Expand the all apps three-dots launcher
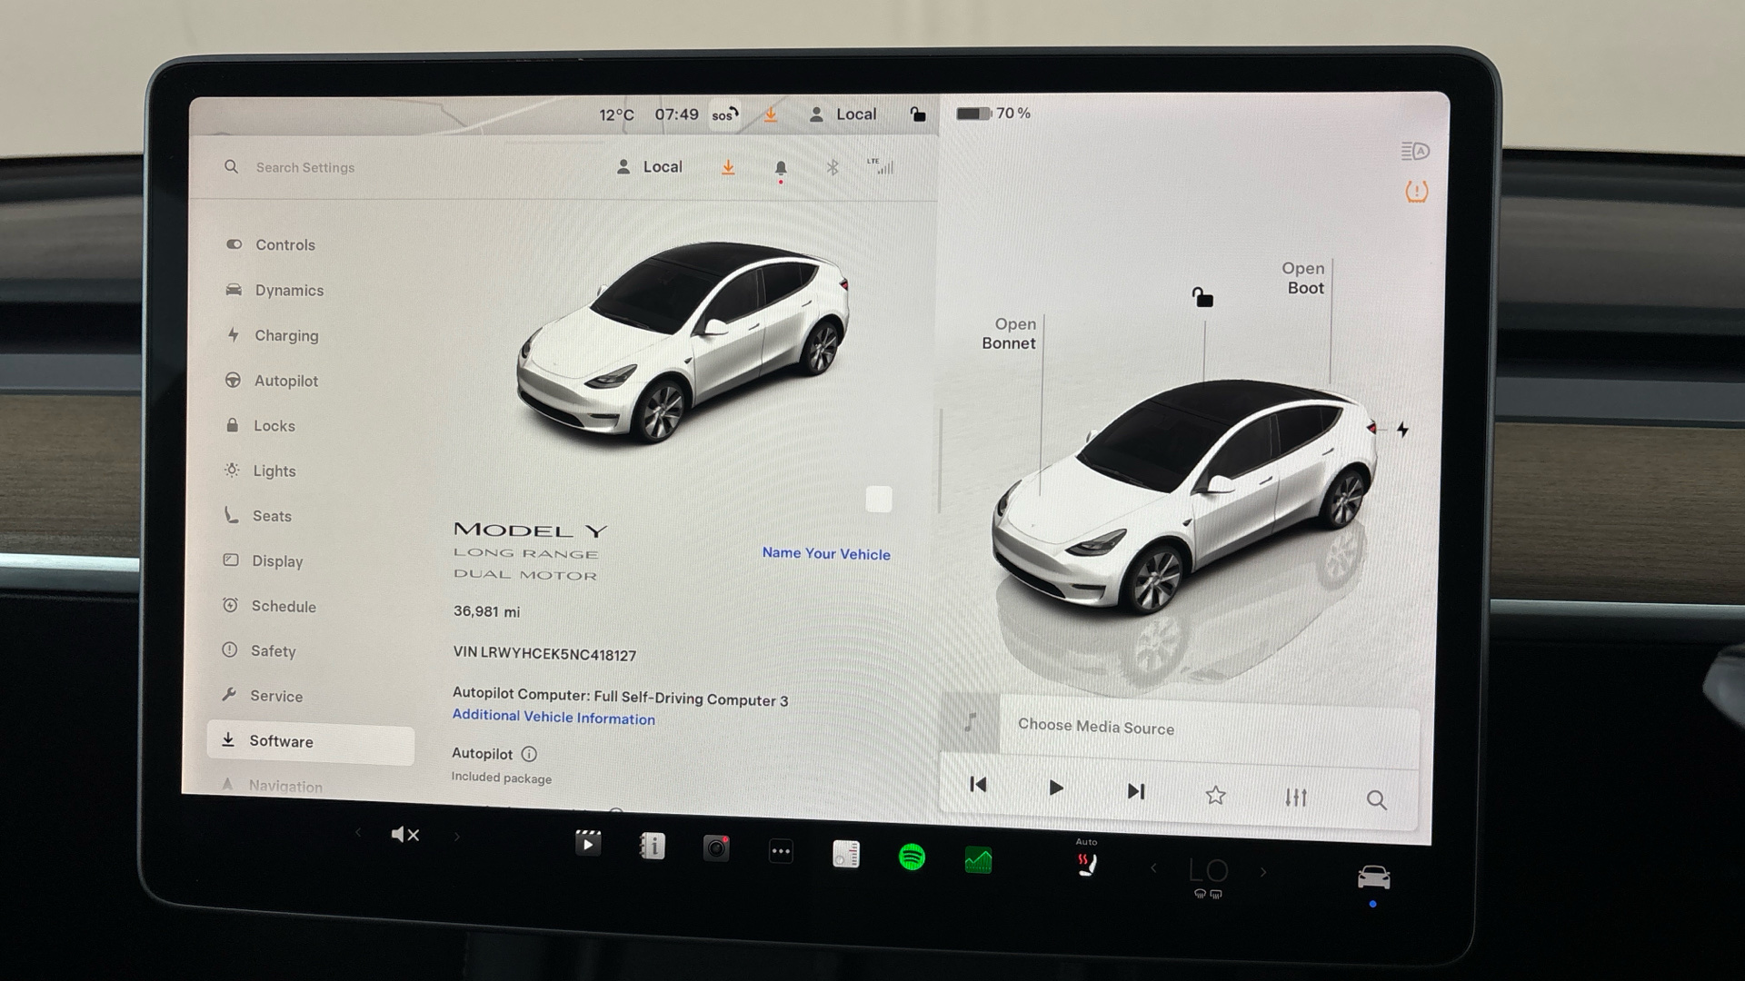 (781, 851)
